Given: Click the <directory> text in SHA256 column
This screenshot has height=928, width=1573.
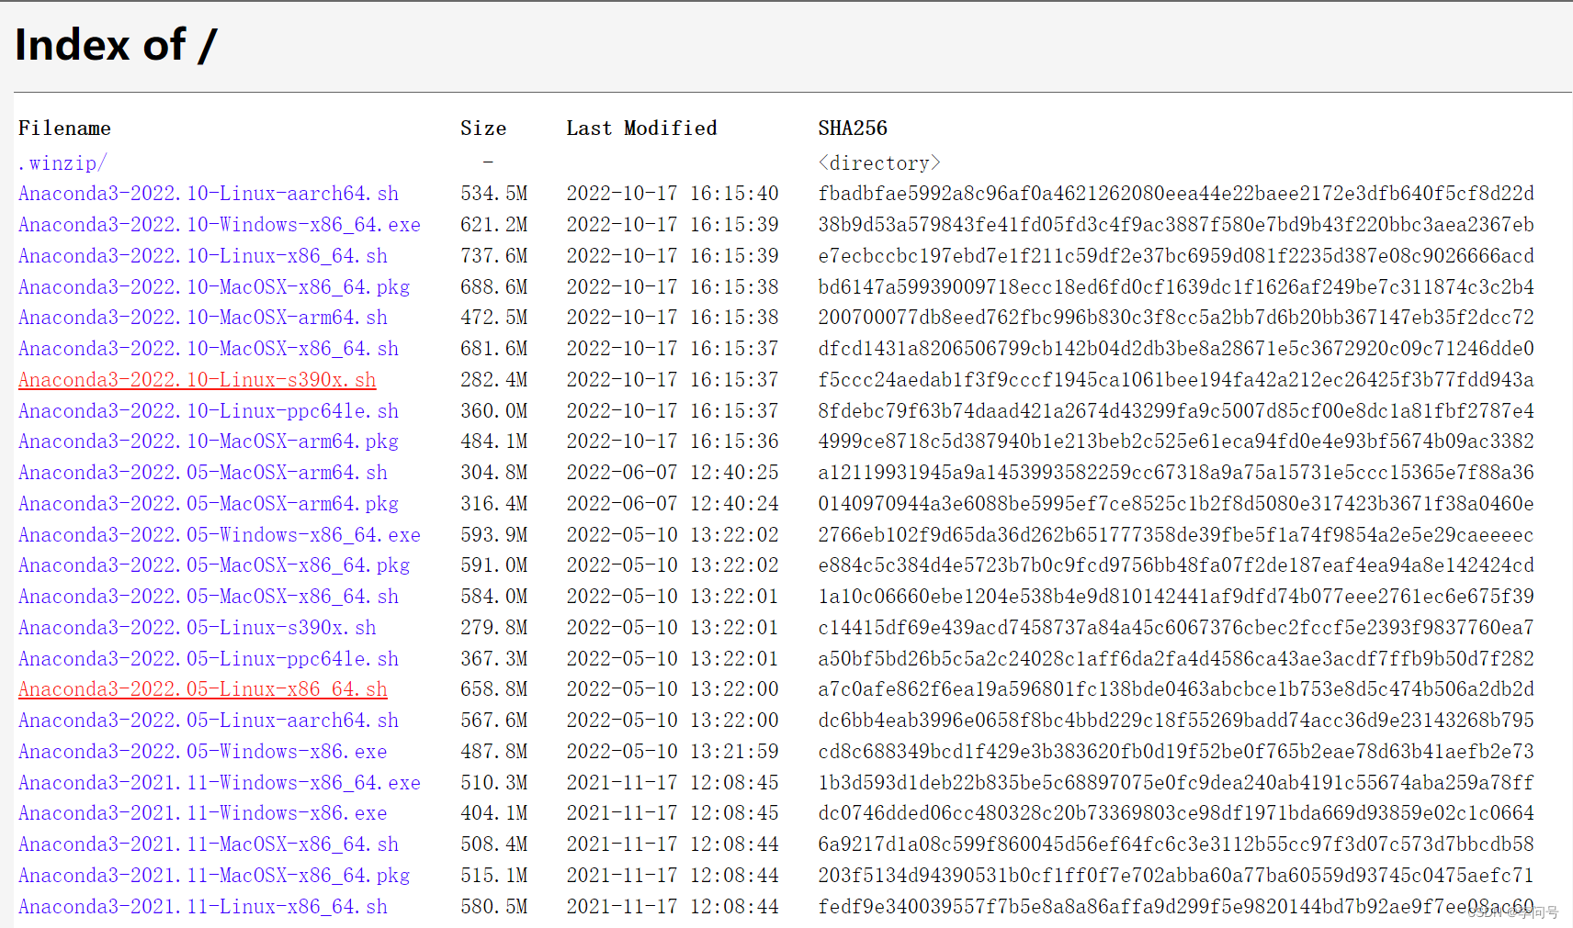Looking at the screenshot, I should tap(879, 163).
